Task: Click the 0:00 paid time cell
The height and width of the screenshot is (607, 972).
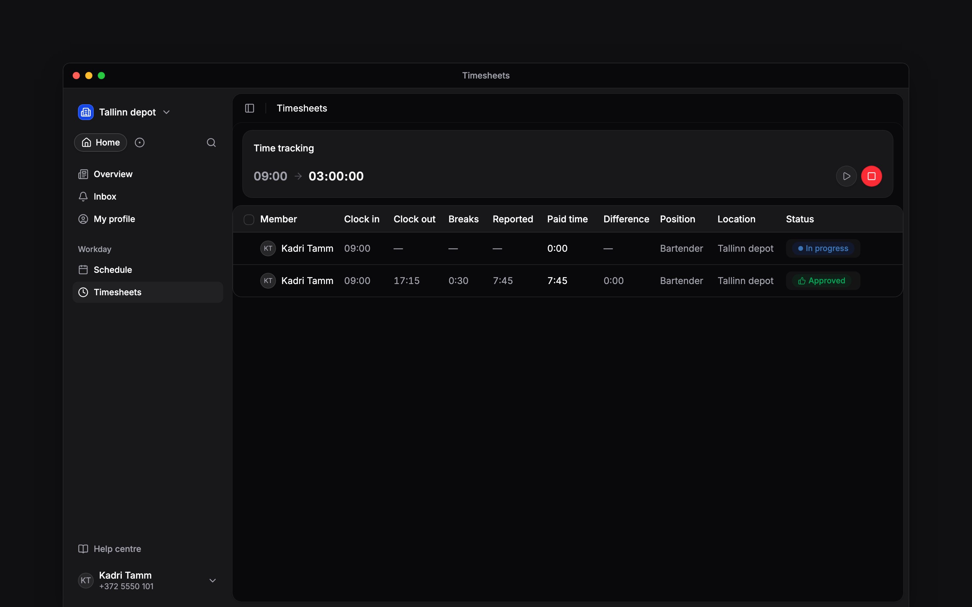Action: (557, 248)
